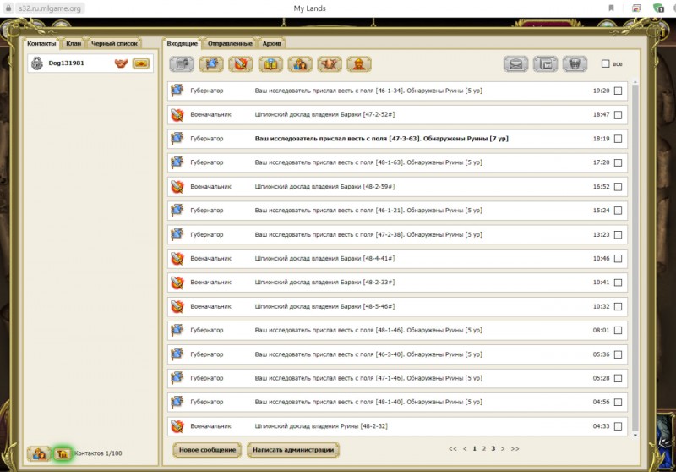Go to the next page with the single > arrow
676x472 pixels.
click(503, 448)
